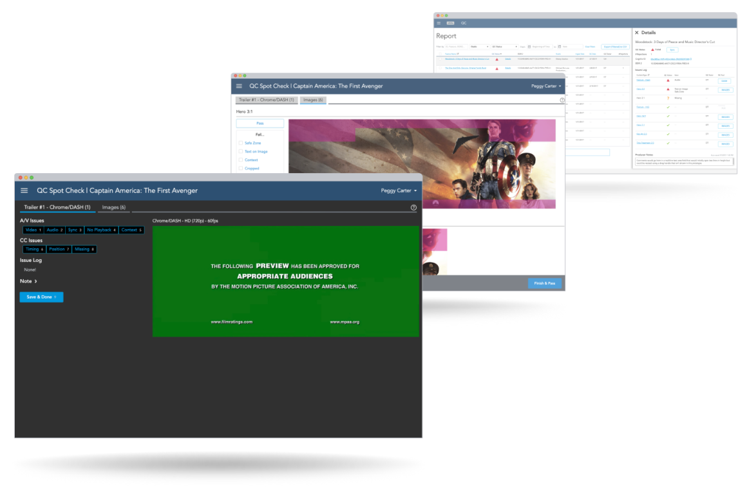Click help icon in front Trailer window

pos(413,208)
